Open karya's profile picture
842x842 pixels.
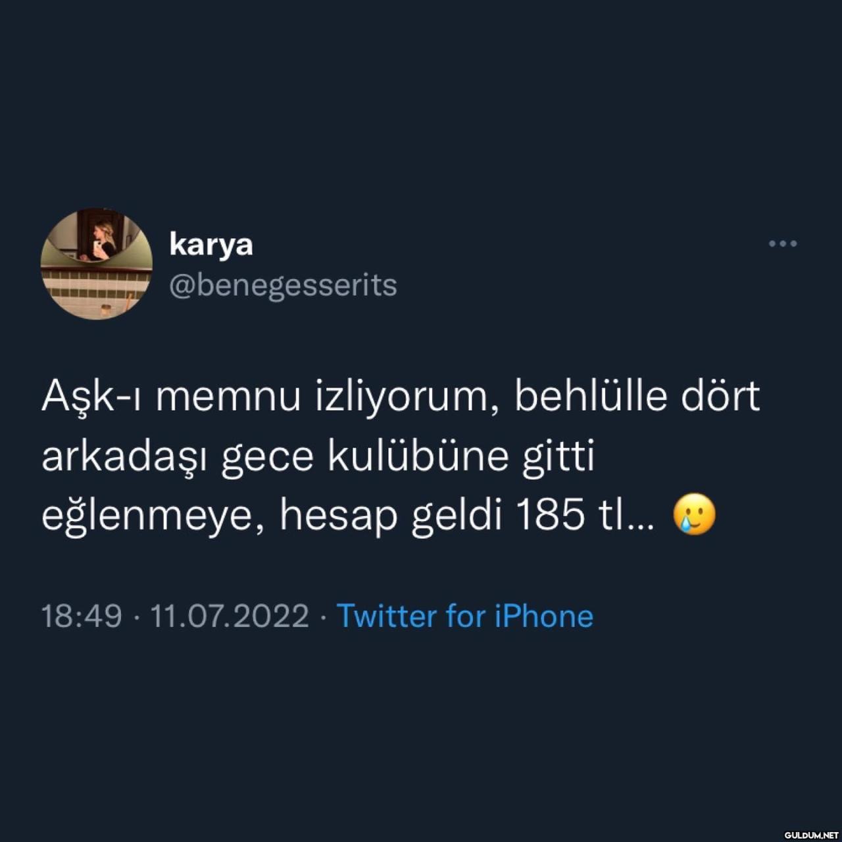pyautogui.click(x=97, y=264)
